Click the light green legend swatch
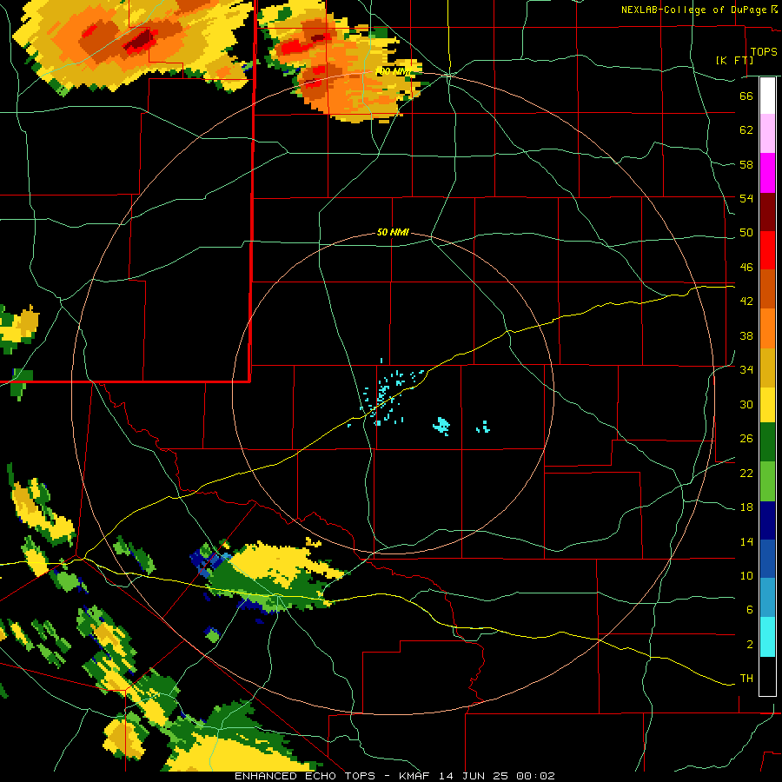This screenshot has height=782, width=782. pos(767,481)
